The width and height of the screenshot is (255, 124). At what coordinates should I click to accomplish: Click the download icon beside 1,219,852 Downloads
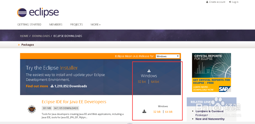pos(52,86)
